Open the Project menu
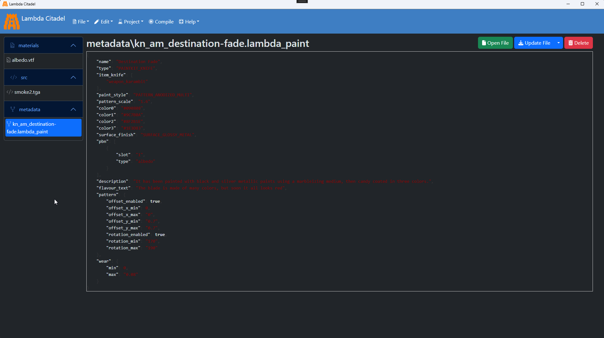Image resolution: width=604 pixels, height=338 pixels. click(131, 22)
